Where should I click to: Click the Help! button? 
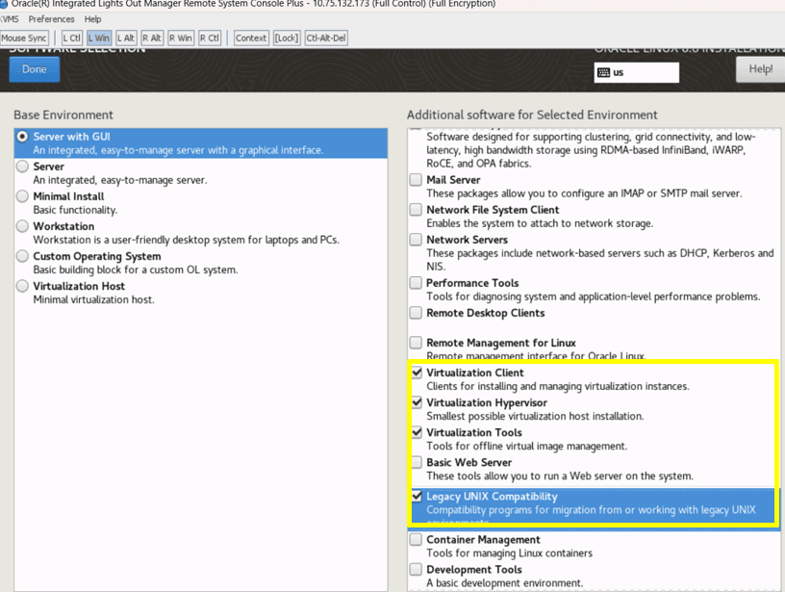759,69
